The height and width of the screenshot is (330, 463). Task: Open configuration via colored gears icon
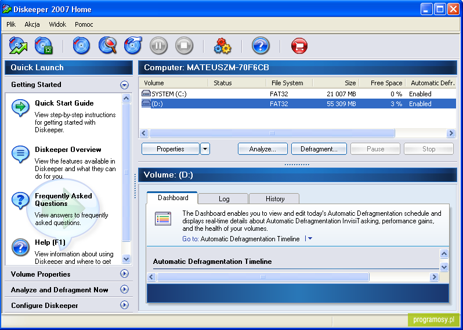(222, 46)
